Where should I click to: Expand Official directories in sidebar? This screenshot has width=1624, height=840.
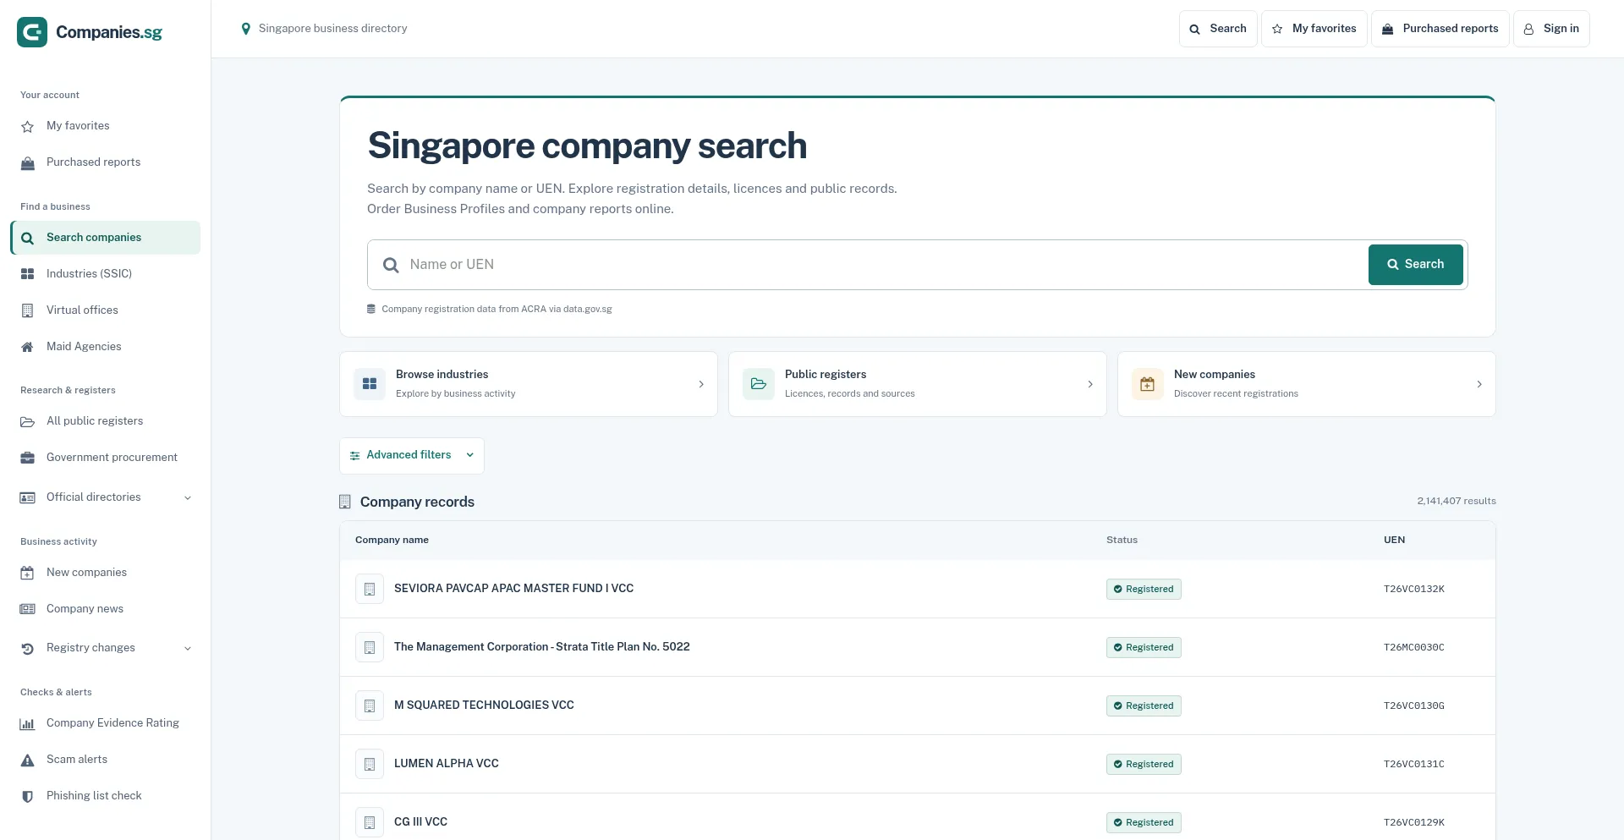coord(106,497)
